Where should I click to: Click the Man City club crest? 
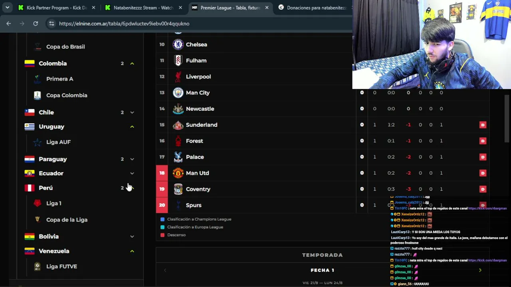pyautogui.click(x=178, y=92)
